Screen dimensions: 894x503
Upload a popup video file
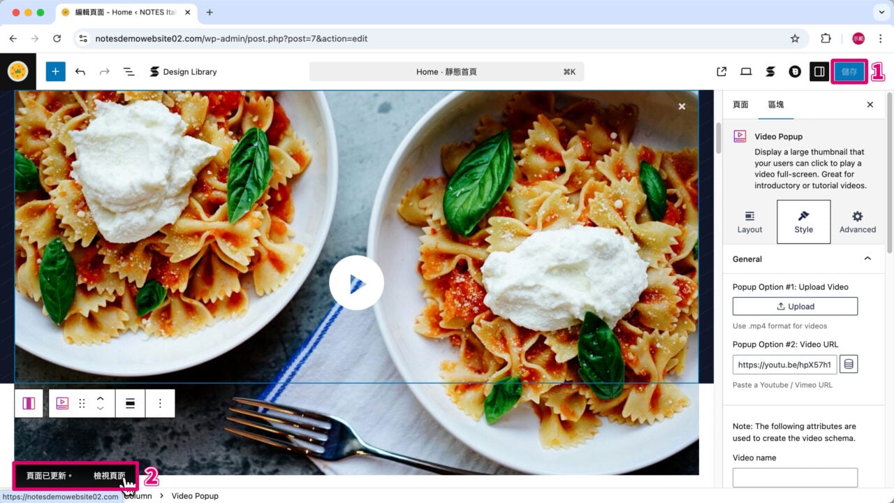click(x=795, y=306)
